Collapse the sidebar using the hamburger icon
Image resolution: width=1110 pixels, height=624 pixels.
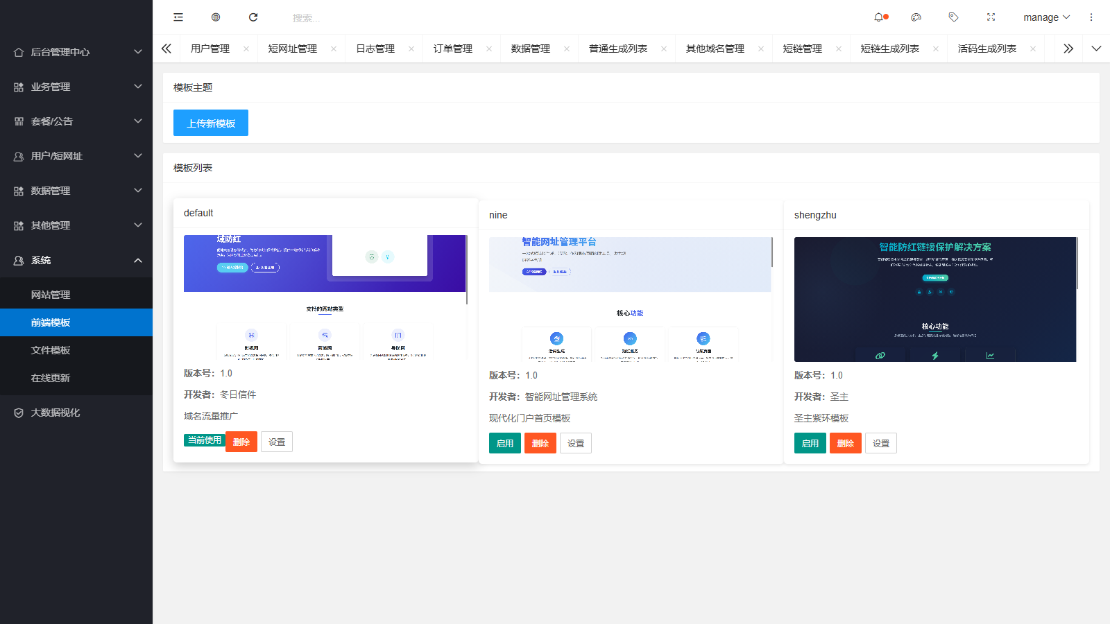[x=178, y=17]
